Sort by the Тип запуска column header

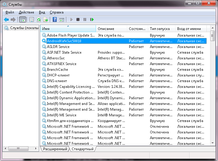[x=160, y=29]
